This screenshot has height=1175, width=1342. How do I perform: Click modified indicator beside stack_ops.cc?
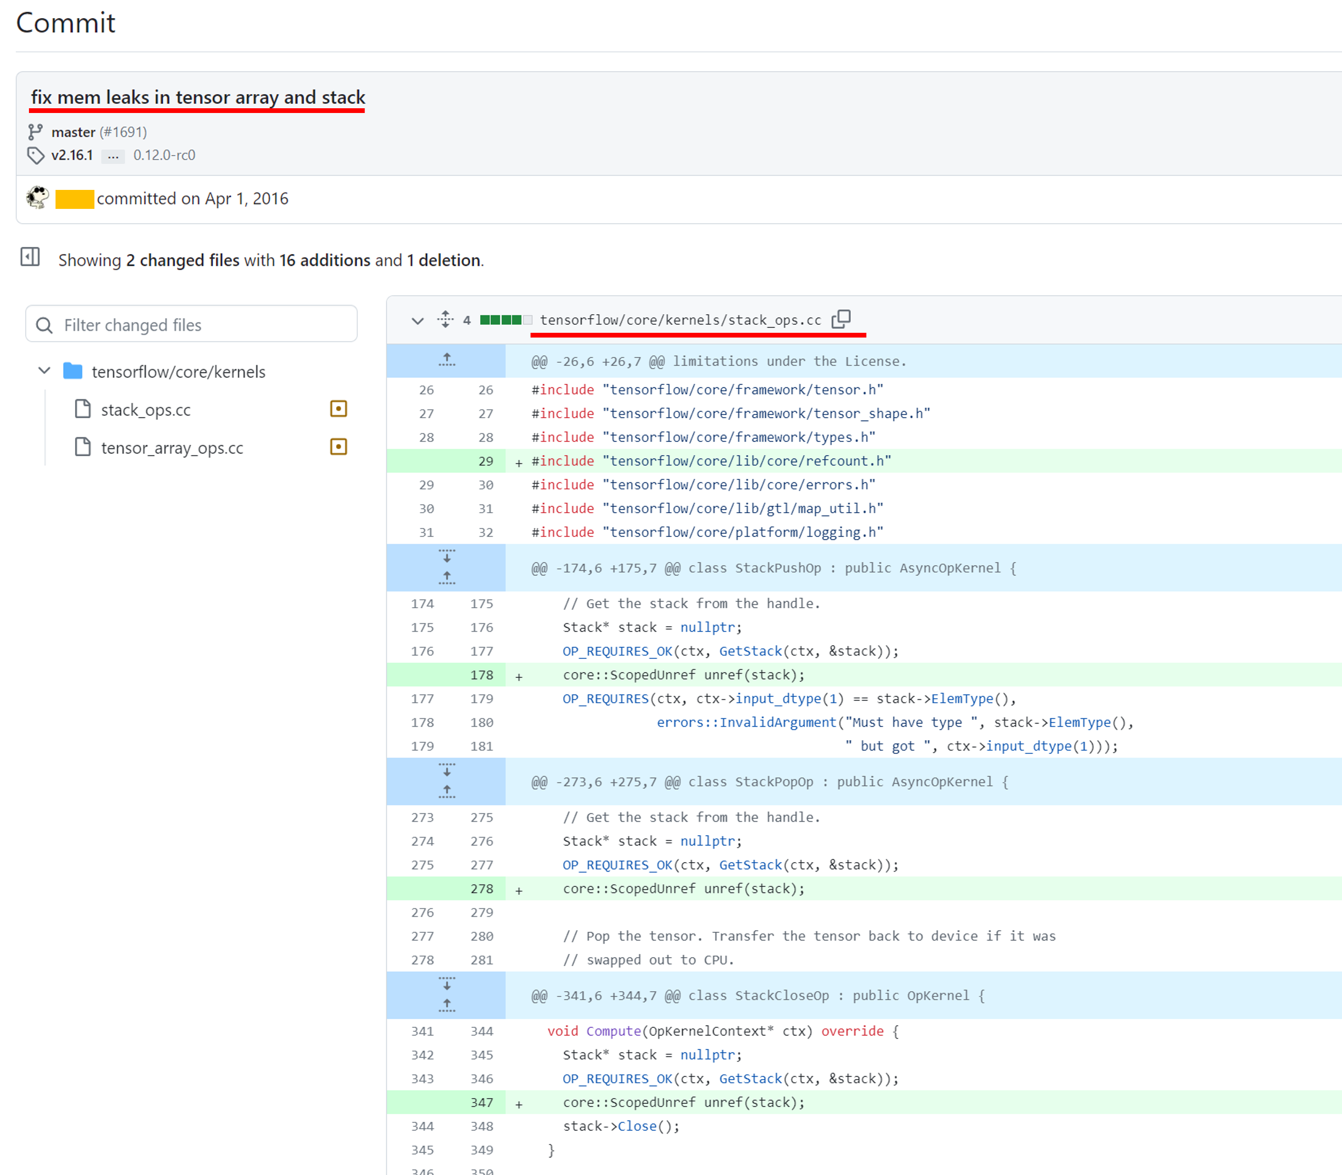click(x=338, y=409)
